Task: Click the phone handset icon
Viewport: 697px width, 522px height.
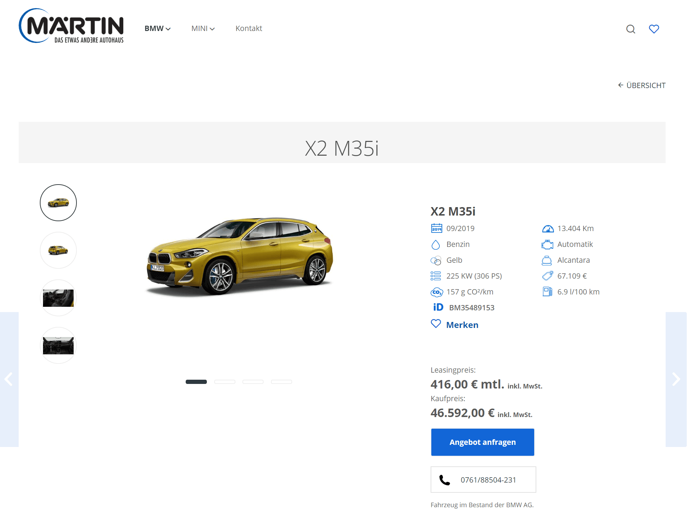Action: [445, 480]
